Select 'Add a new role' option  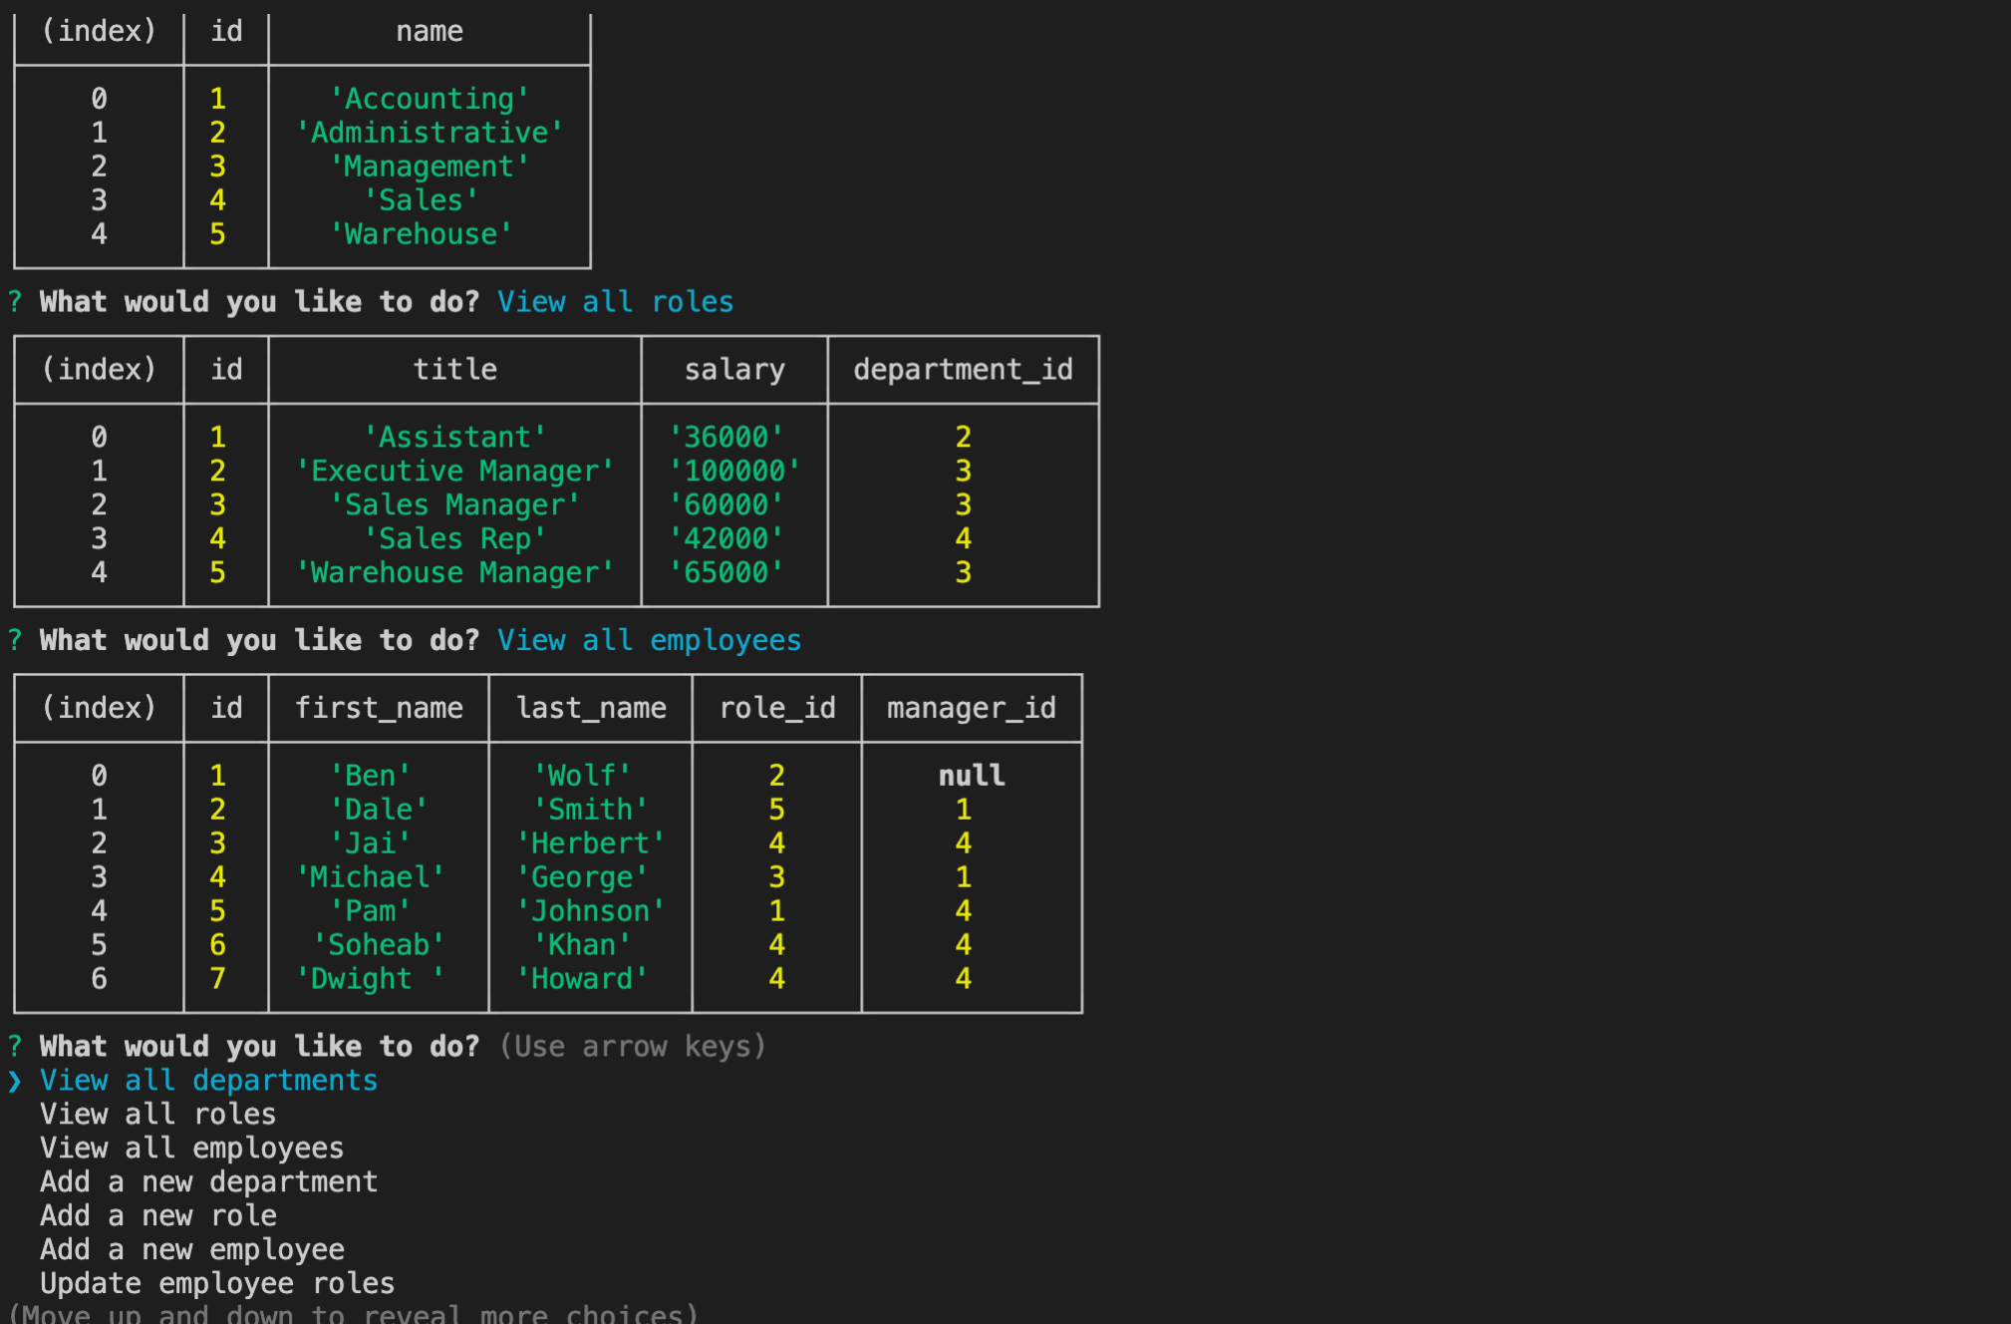[157, 1216]
